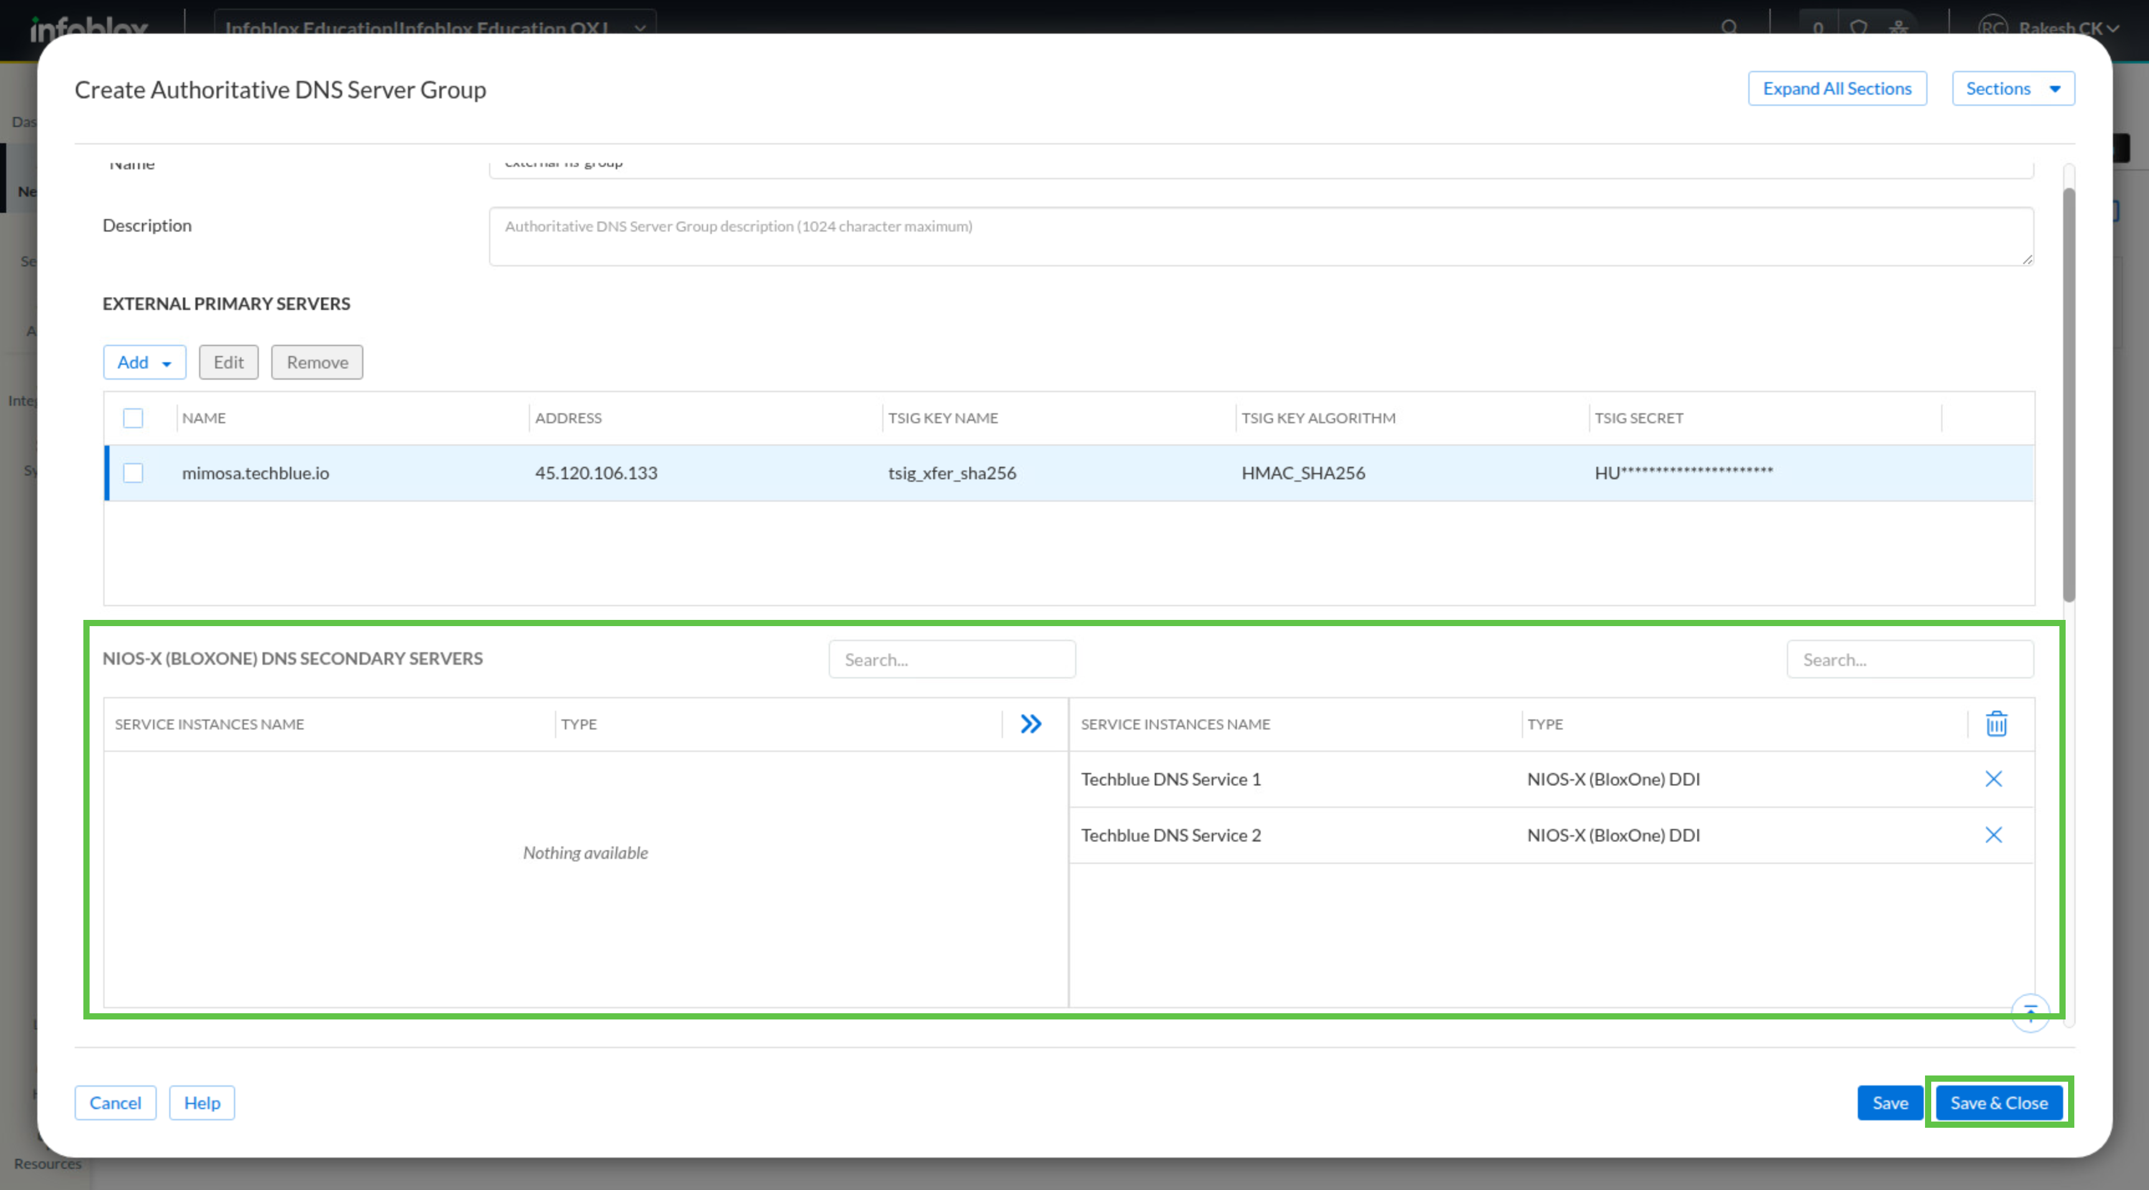The image size is (2149, 1190).
Task: Sort by TSIG KEY NAME column header
Action: pyautogui.click(x=943, y=418)
